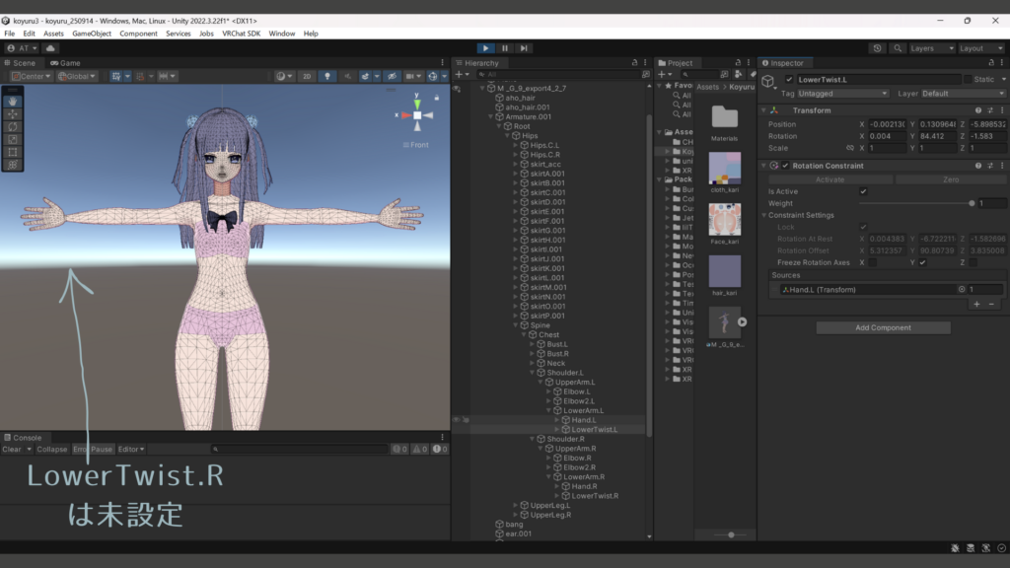Toggle the Static checkbox for LowerTwist.L

[x=968, y=79]
